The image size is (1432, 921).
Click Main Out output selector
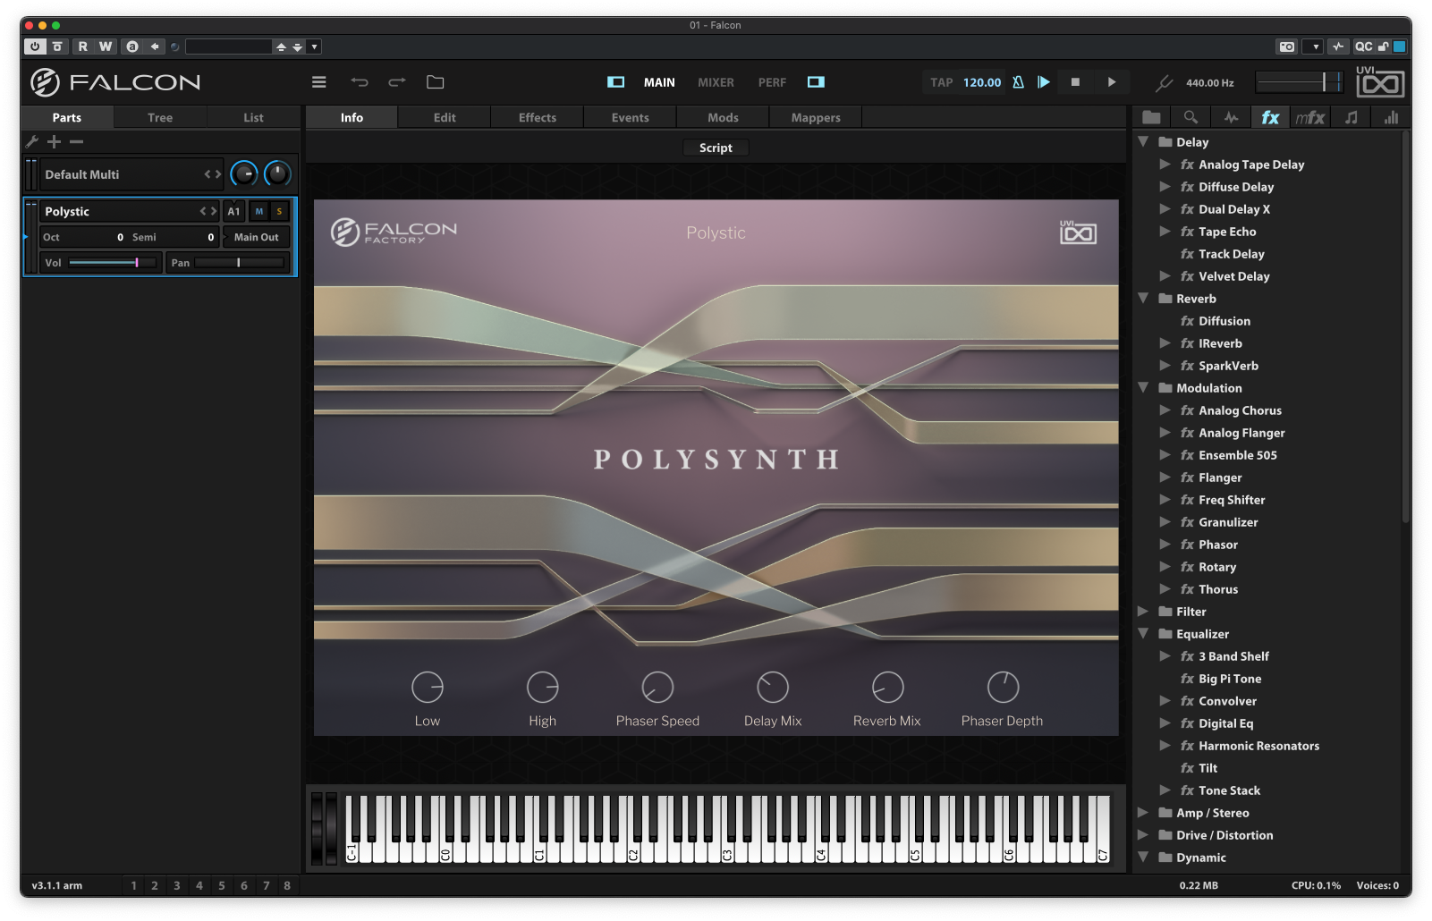[257, 237]
